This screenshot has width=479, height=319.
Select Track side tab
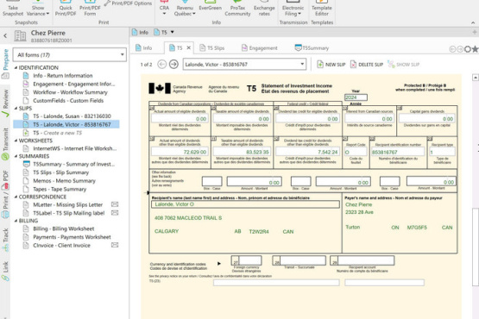pos(5,240)
